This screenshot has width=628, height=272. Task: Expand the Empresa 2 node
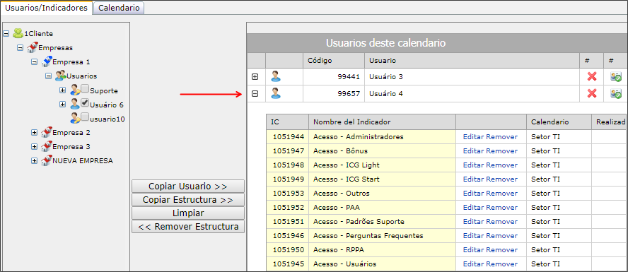click(34, 132)
